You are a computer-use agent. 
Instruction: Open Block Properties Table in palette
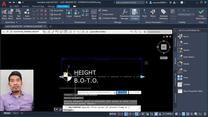point(190,91)
